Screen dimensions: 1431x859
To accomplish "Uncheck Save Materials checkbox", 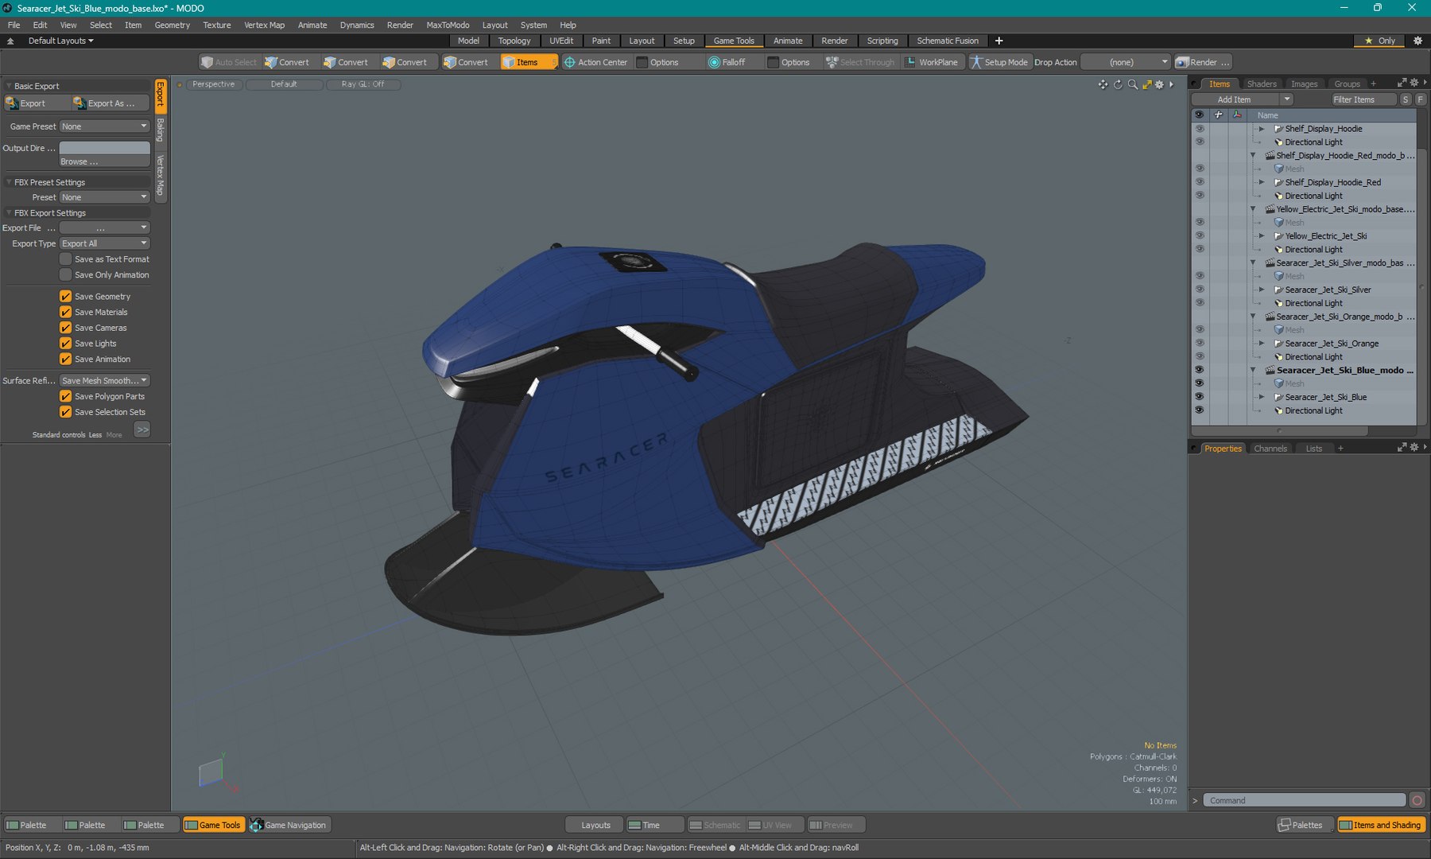I will pos(66,313).
